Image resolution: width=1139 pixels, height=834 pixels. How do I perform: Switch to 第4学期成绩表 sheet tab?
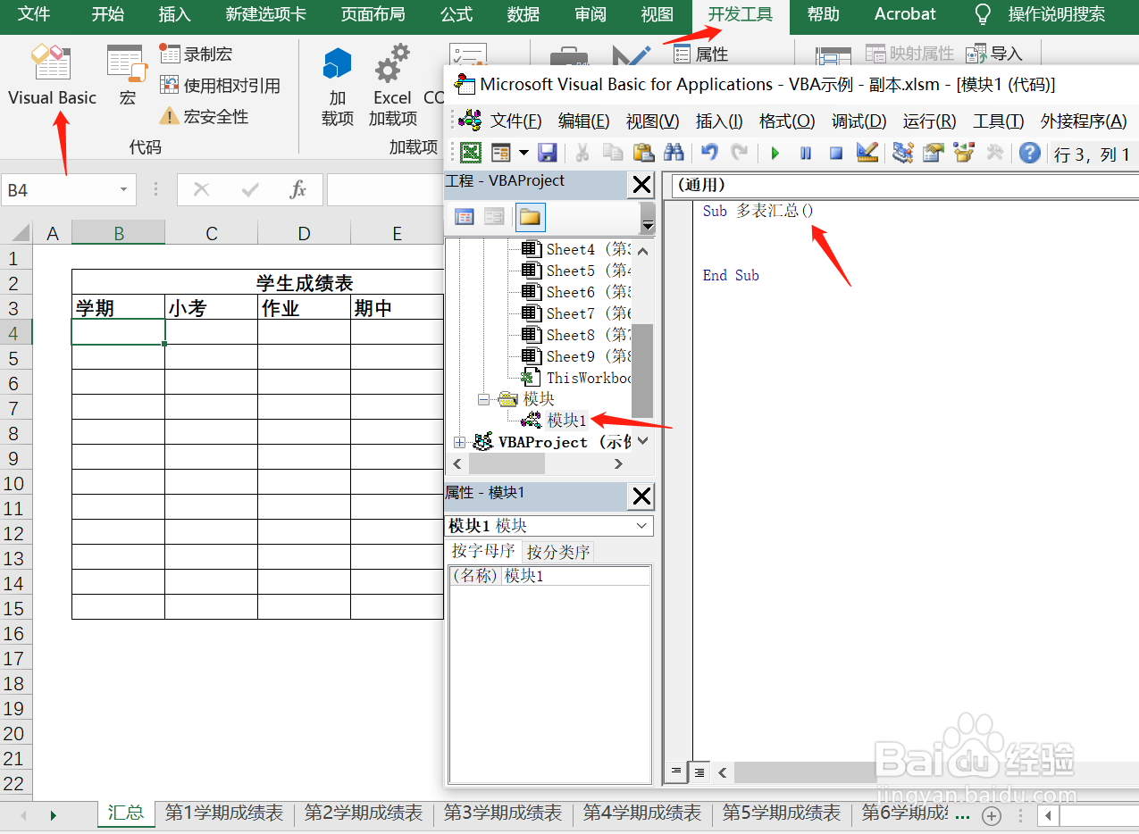click(x=642, y=813)
